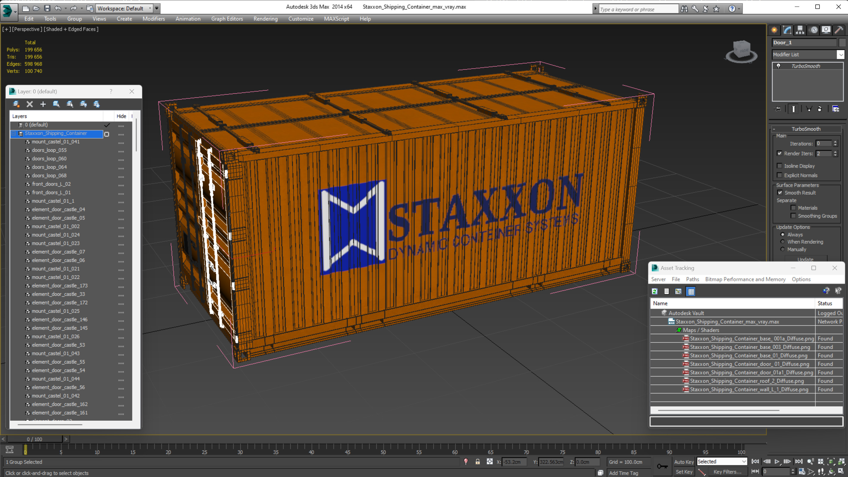Click the create new layer plus icon

point(43,104)
